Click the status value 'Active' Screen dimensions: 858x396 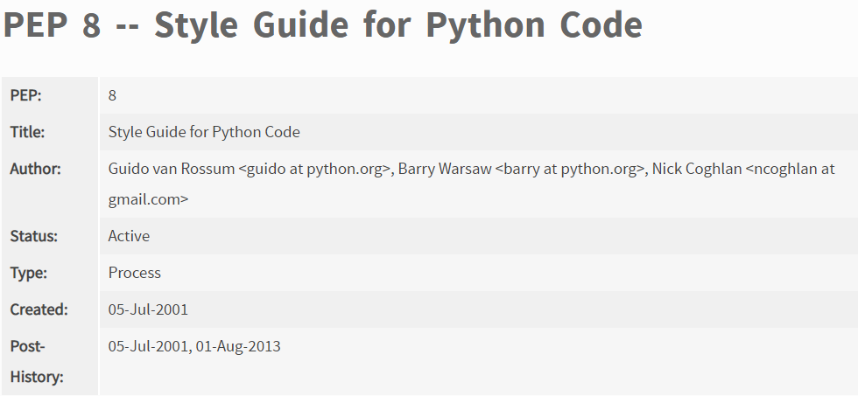click(129, 235)
